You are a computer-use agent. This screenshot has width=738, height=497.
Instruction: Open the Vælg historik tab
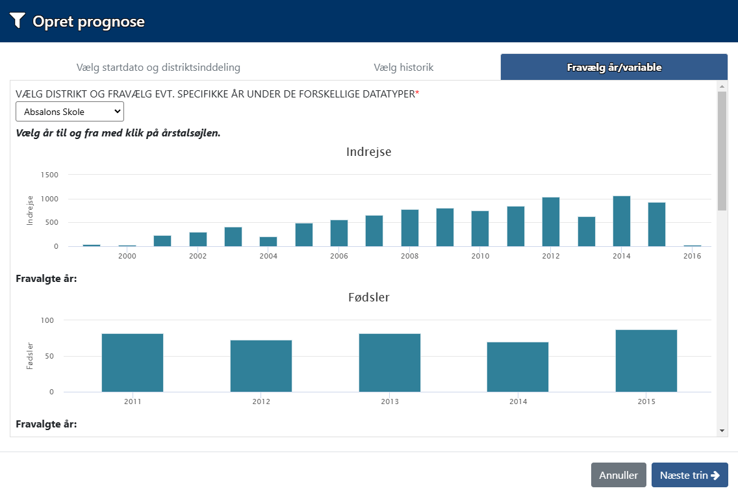pyautogui.click(x=403, y=68)
